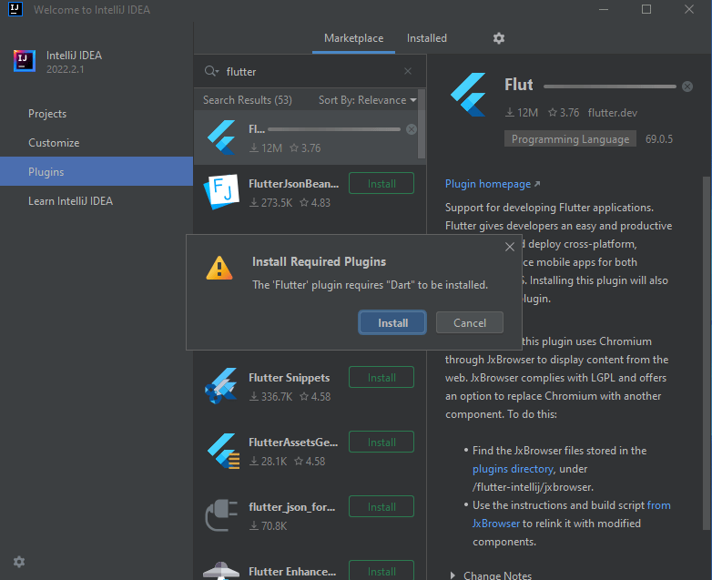Image resolution: width=712 pixels, height=580 pixels.
Task: Click the 69.0.5 version number
Action: [x=659, y=139]
